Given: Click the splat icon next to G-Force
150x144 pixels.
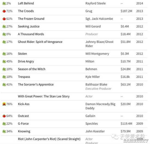Looking at the screenshot, I should tap(4, 124).
